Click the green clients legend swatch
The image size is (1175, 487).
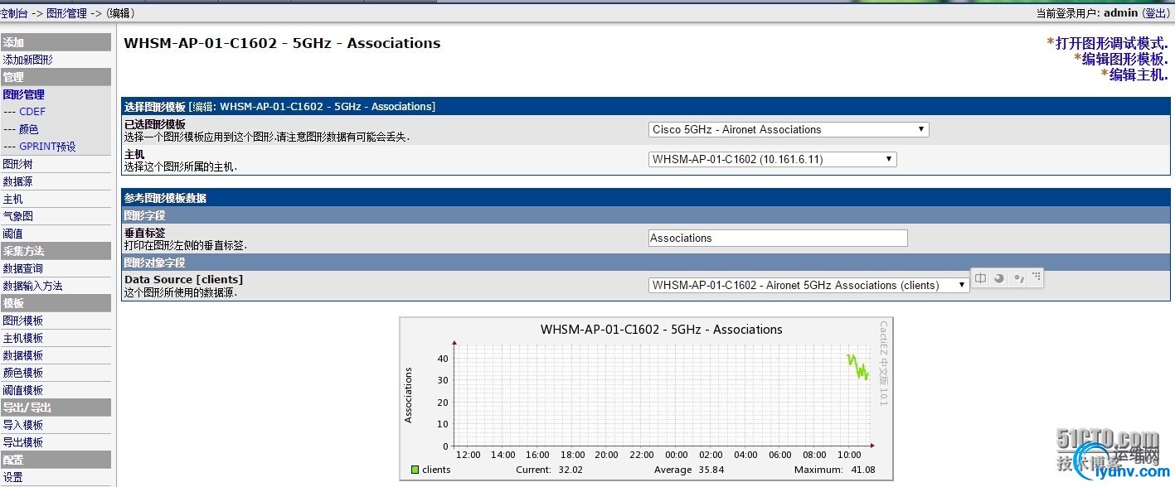(x=415, y=470)
